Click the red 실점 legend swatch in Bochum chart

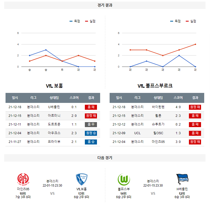86,21
